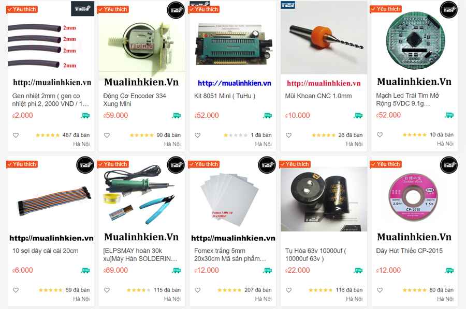Select the ₫52.000 price of Mạch Led
The width and height of the screenshot is (466, 309).
(388, 115)
